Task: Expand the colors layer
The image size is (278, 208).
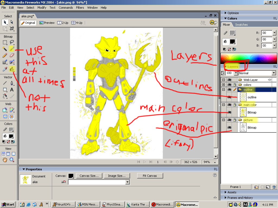Action: coord(224,85)
